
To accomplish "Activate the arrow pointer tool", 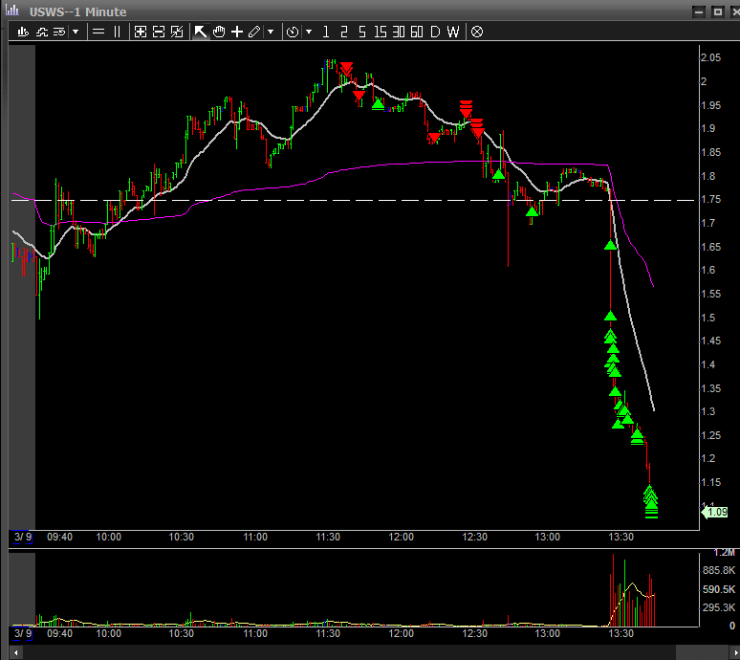I will [x=200, y=32].
